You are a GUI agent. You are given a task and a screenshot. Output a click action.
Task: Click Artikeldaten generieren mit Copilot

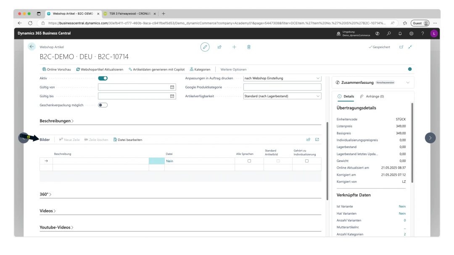pos(156,70)
